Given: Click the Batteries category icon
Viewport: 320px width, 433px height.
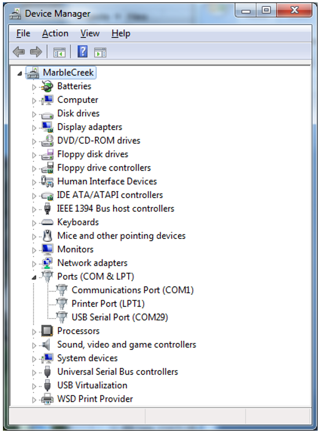Looking at the screenshot, I should point(47,86).
